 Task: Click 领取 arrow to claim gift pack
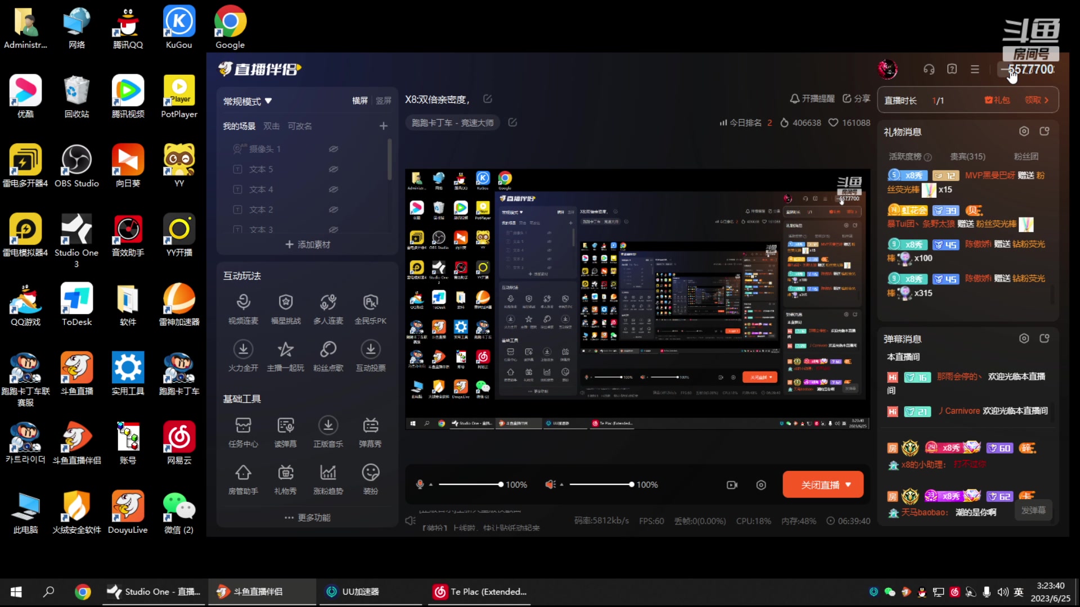[x=1036, y=100]
